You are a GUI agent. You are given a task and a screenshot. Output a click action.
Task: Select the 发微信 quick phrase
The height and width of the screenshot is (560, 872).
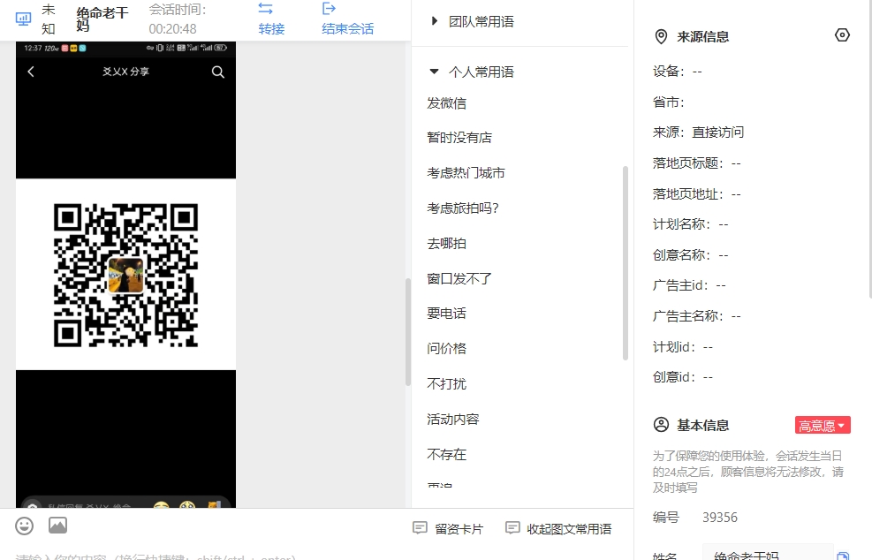coord(446,103)
